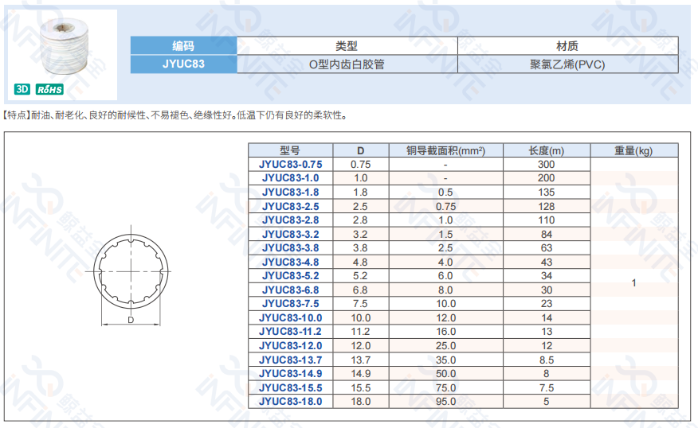
Task: Open model link JYUC83-1.0
Action: click(x=290, y=178)
